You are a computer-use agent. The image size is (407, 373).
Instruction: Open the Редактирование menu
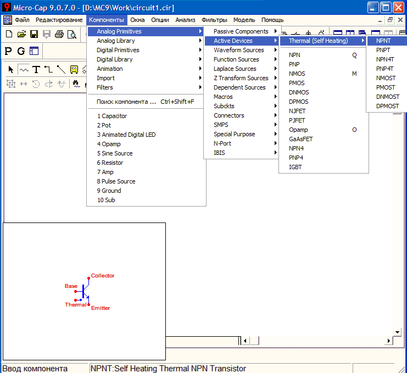59,20
